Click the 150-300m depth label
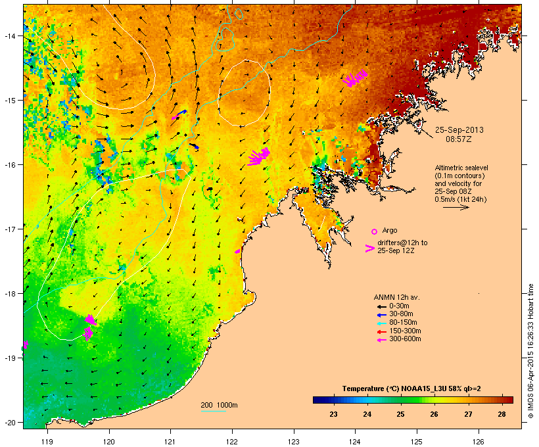The image size is (539, 447). click(405, 331)
